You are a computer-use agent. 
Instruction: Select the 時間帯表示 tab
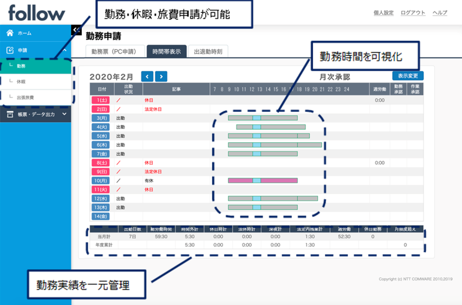(x=166, y=52)
